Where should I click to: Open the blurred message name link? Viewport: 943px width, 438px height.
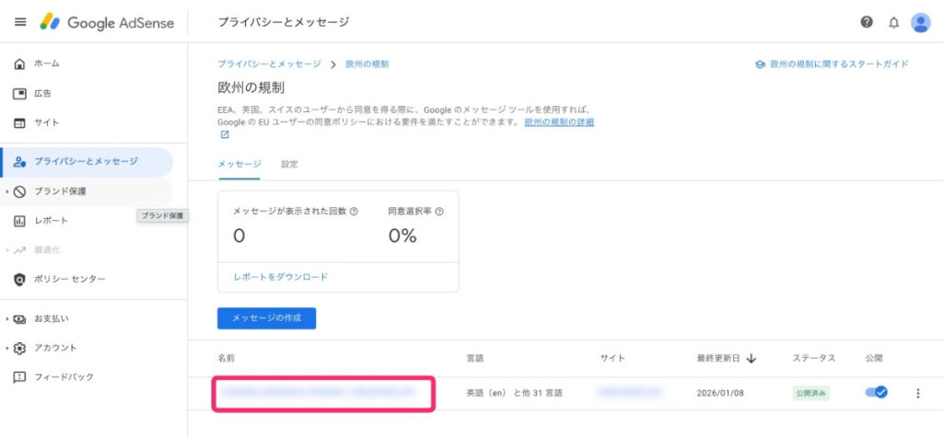(x=319, y=392)
